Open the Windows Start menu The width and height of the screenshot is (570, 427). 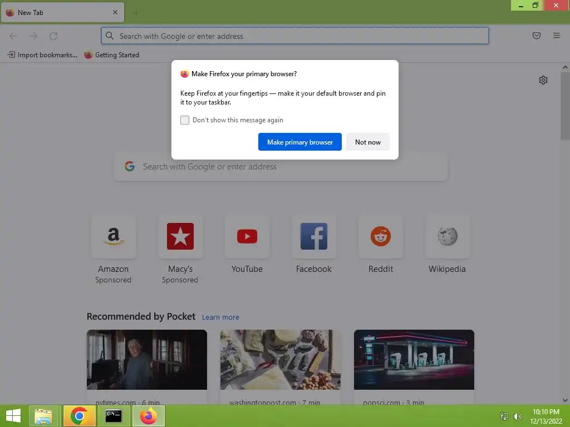pyautogui.click(x=13, y=416)
